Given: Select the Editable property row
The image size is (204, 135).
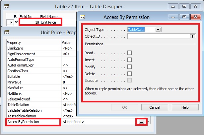Looking at the screenshot, I should coord(33,76).
